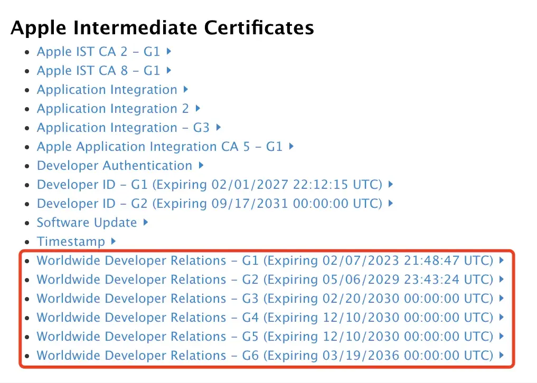Click arrow icon after Application Integration CA 5 – G1
The image size is (537, 383).
point(291,146)
